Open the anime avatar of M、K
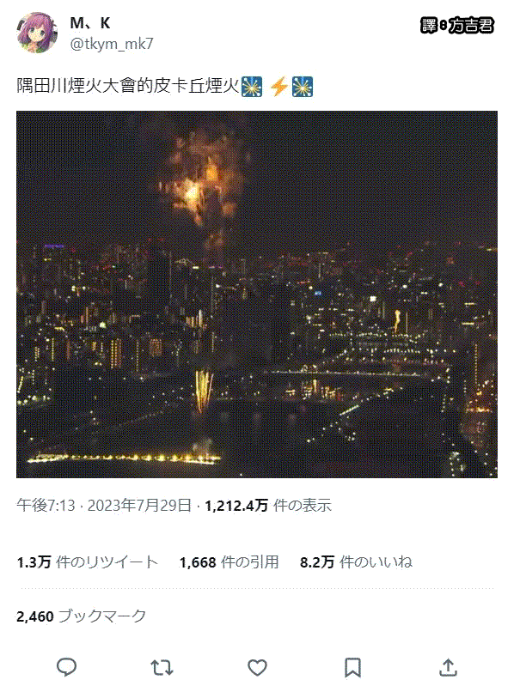514x692 pixels. click(37, 33)
